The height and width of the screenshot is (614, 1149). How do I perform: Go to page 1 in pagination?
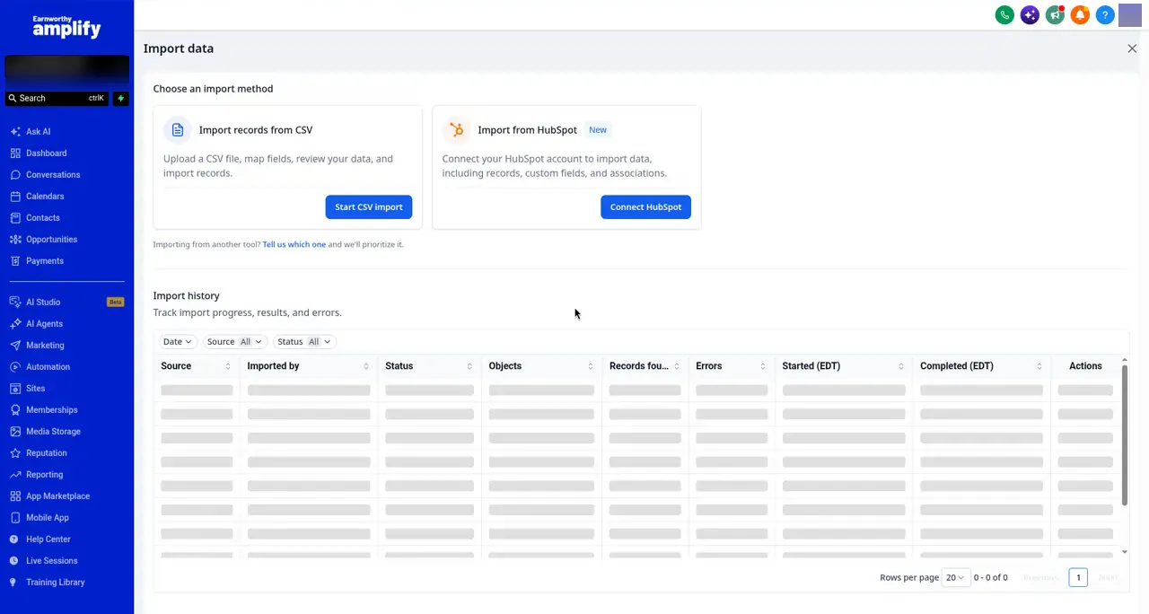(x=1078, y=577)
